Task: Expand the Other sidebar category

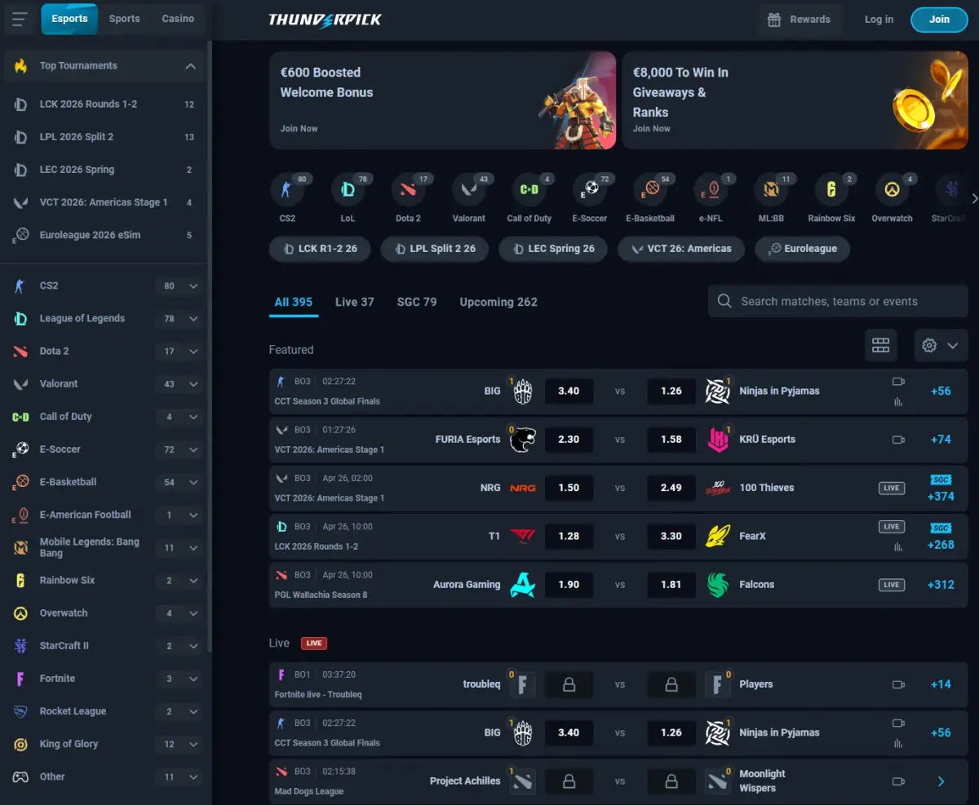Action: point(193,777)
